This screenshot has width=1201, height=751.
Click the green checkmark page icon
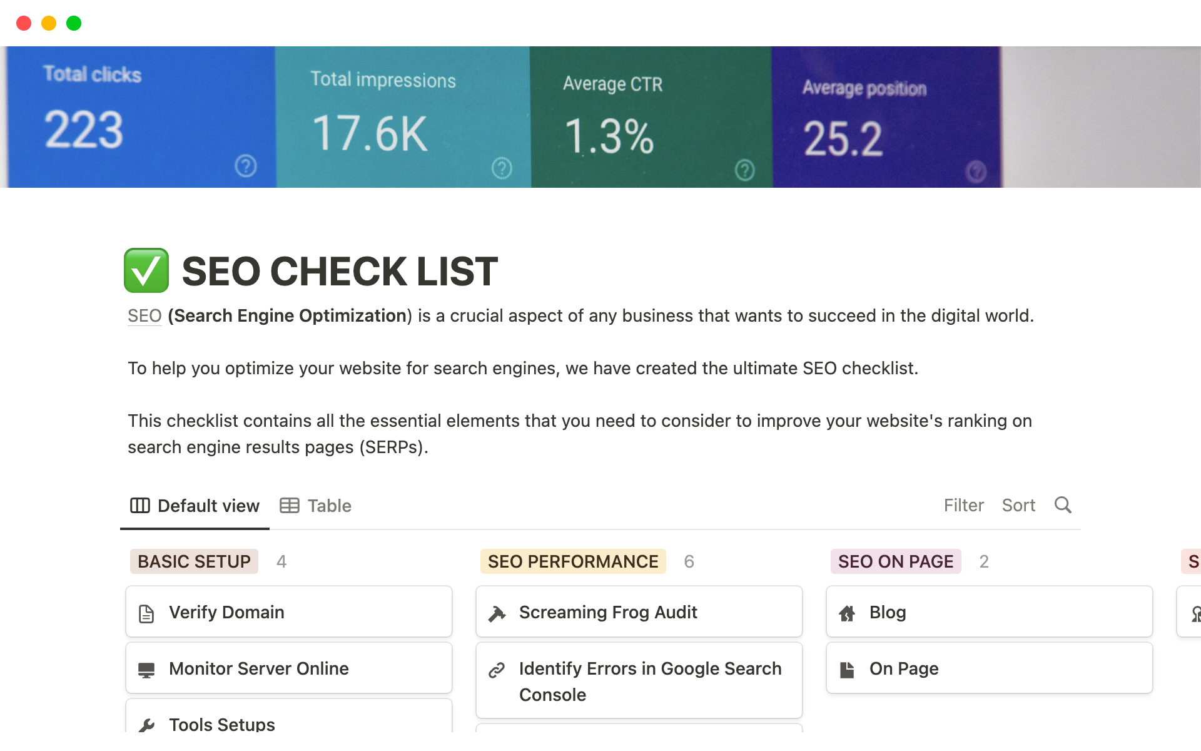click(x=146, y=271)
